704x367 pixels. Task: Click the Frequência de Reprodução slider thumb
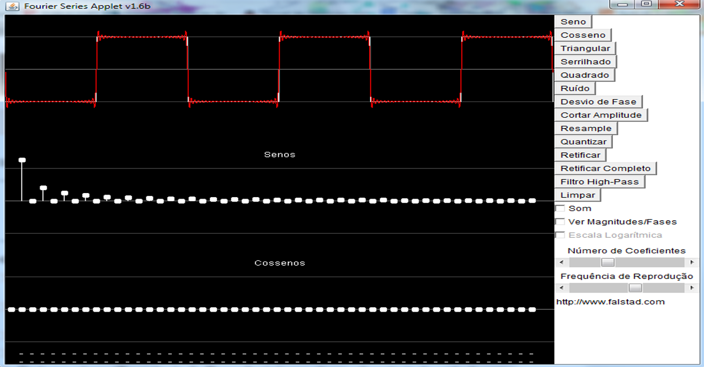(635, 288)
